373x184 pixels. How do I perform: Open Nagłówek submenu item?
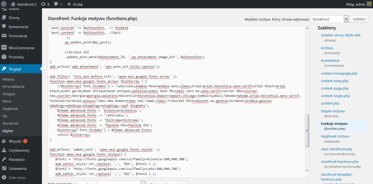(10, 109)
